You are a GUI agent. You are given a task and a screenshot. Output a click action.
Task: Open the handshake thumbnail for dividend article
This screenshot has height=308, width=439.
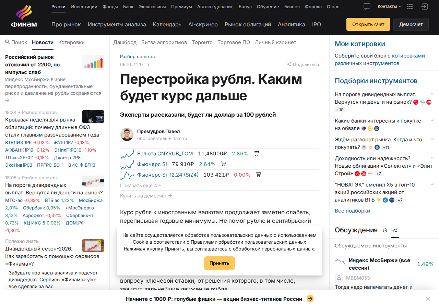[x=93, y=181]
